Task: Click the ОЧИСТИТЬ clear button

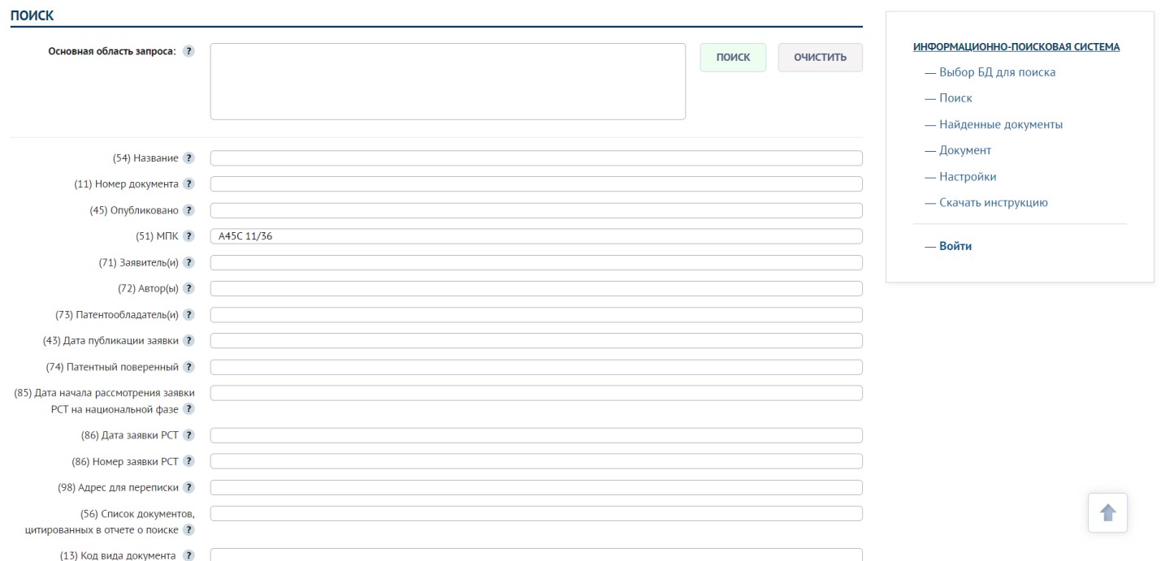Action: 820,58
